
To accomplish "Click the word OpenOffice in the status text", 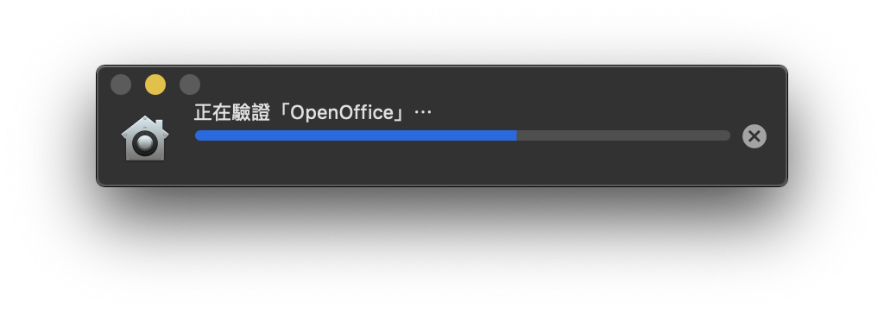I will pyautogui.click(x=341, y=113).
